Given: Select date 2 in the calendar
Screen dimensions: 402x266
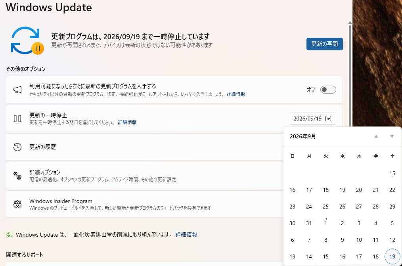Looking at the screenshot, I should point(342,223).
